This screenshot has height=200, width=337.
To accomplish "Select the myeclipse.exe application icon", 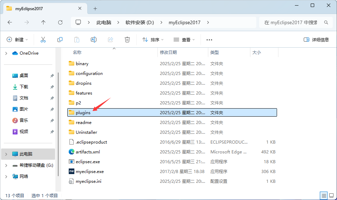I will point(72,171).
